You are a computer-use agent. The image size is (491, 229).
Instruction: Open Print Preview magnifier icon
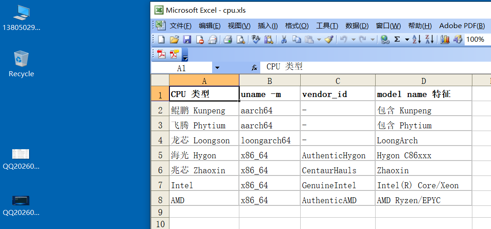coord(240,39)
